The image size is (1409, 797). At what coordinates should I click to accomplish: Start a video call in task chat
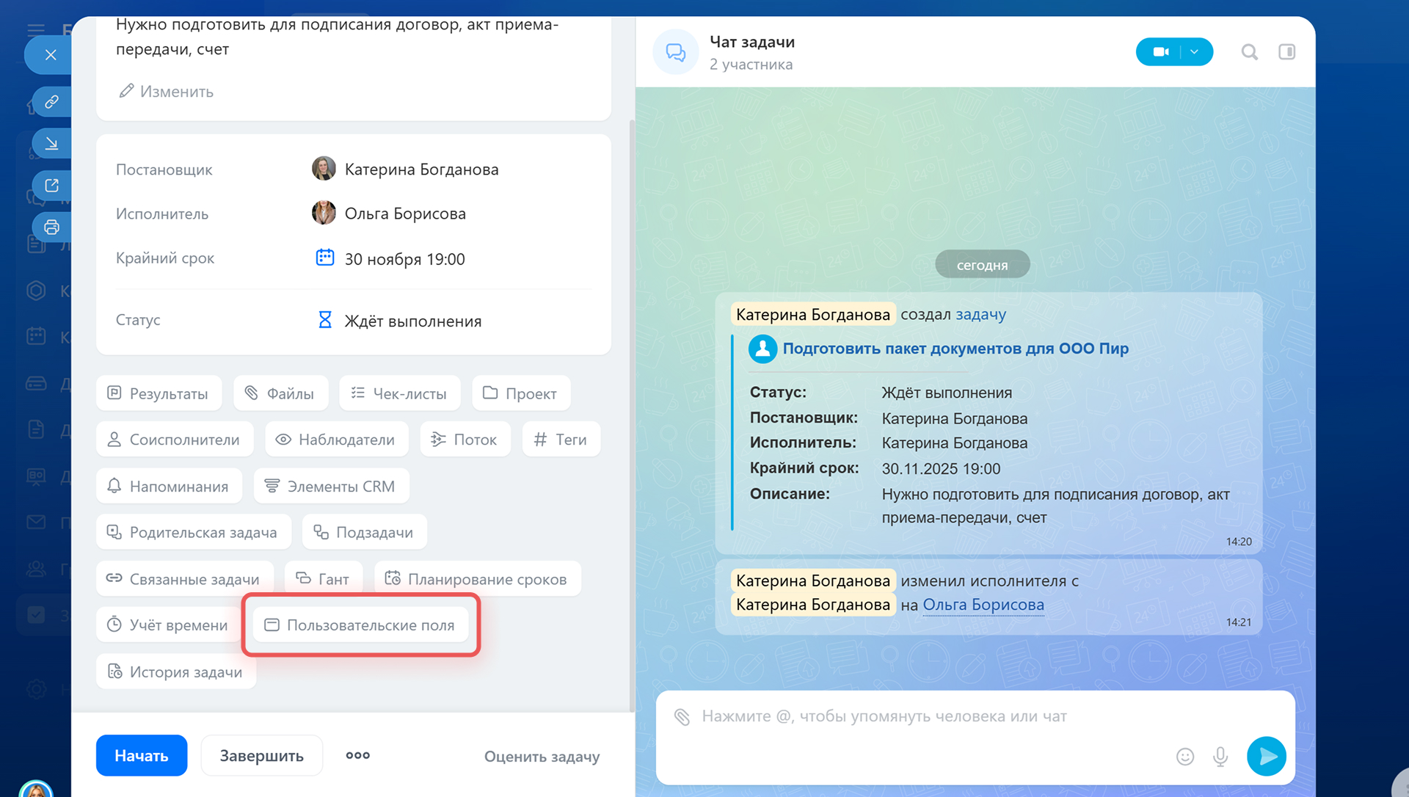(x=1160, y=52)
